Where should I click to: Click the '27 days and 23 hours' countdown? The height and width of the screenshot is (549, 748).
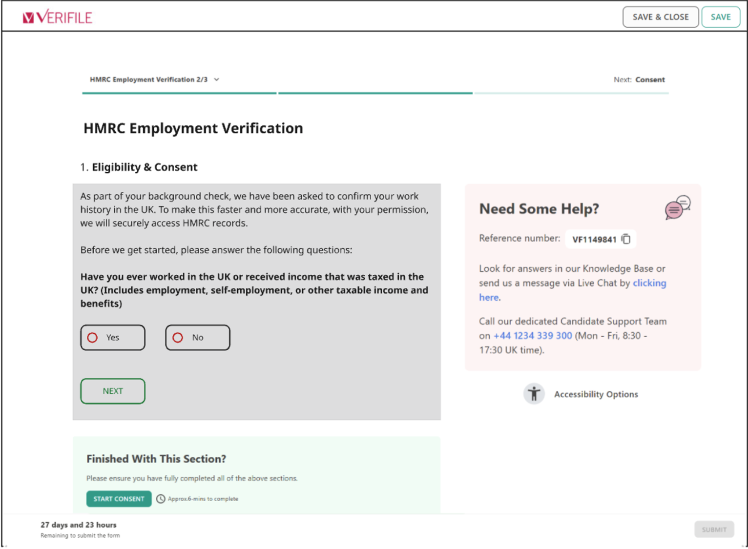79,525
